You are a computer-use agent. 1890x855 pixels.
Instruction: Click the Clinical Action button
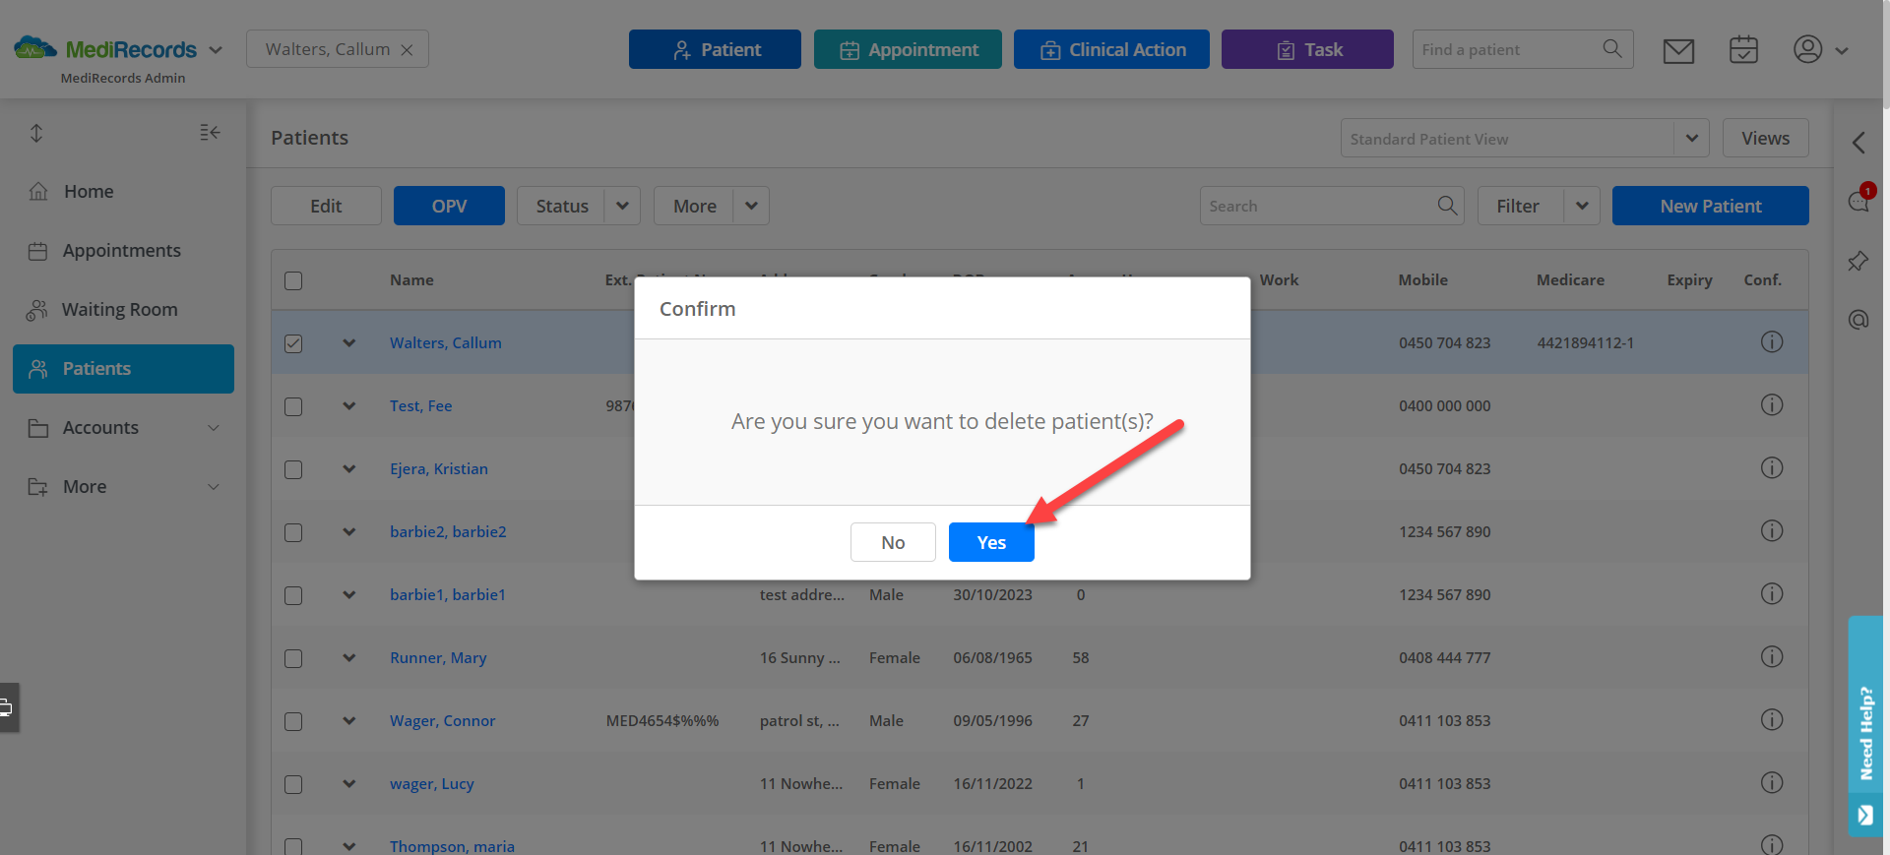[1111, 49]
